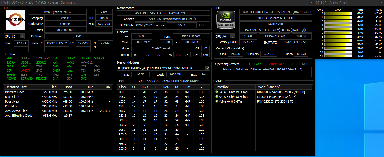Select the EVGA RTX 3080 FTW3 ULTRA GAMING field

pyautogui.click(x=275, y=12)
